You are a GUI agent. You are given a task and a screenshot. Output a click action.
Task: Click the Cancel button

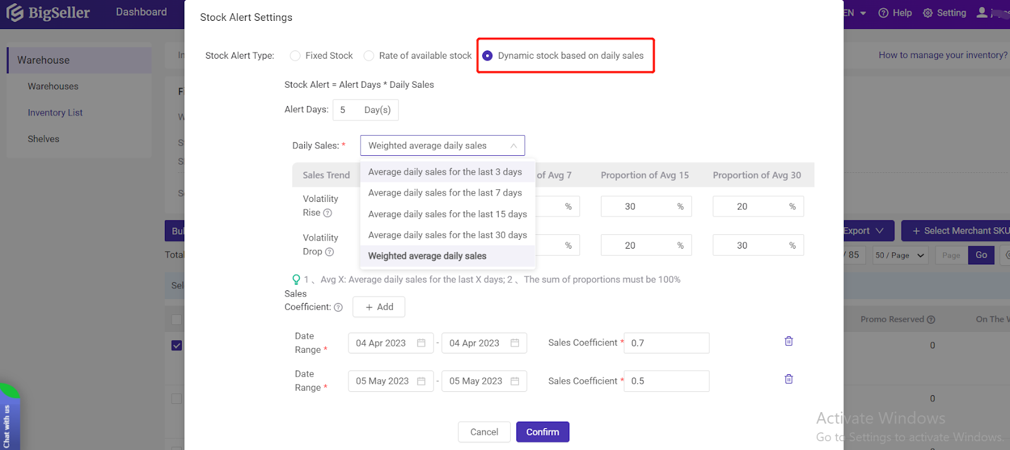click(x=484, y=432)
